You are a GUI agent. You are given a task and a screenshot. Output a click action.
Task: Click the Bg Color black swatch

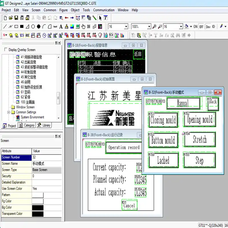click(38, 207)
